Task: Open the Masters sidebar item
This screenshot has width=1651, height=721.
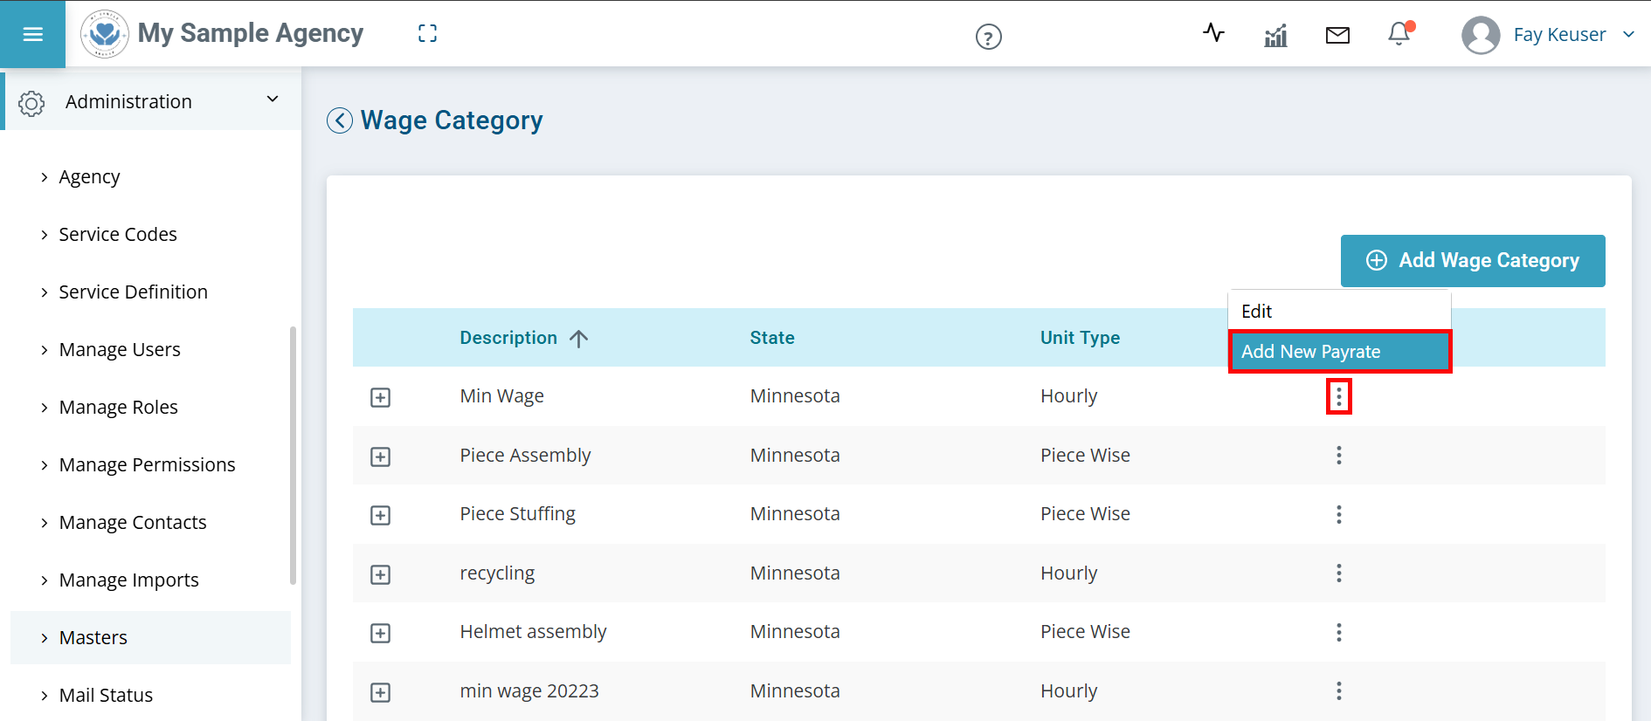Action: [x=150, y=637]
